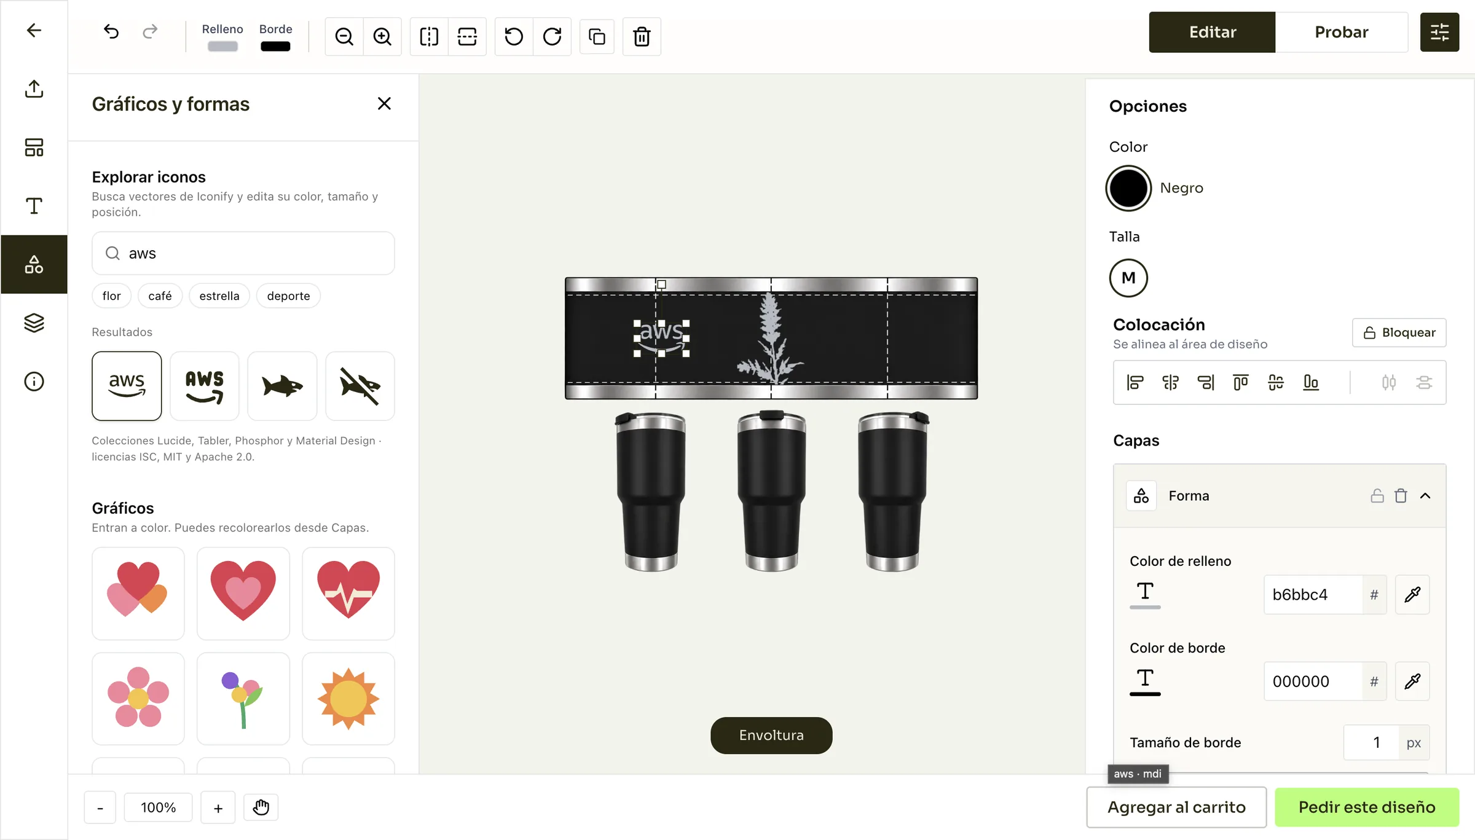Open the upload panel in sidebar
The width and height of the screenshot is (1475, 840).
pyautogui.click(x=34, y=88)
